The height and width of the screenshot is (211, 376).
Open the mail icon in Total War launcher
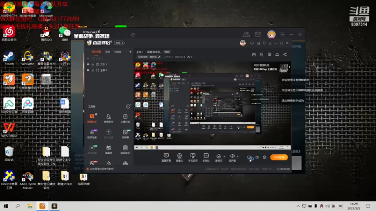point(258,34)
